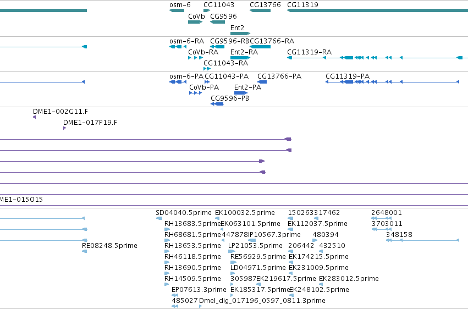Click the 480394 alignment label

tap(326, 235)
